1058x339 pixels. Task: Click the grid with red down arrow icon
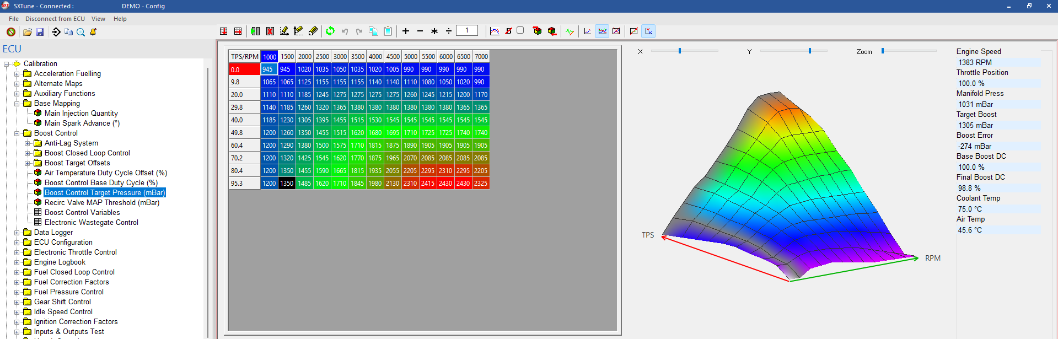point(224,31)
